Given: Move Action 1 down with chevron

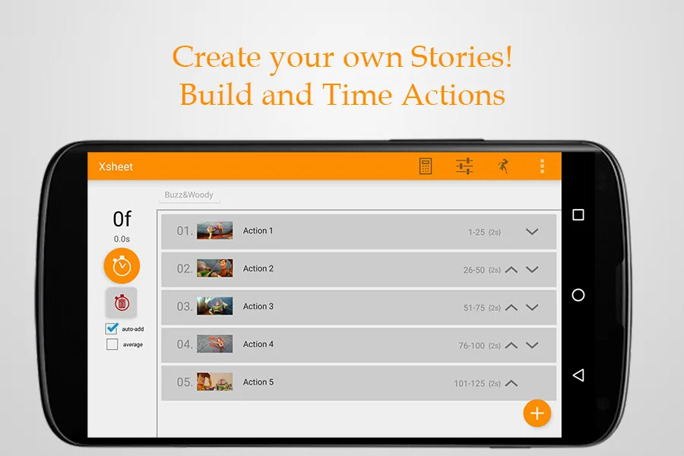Looking at the screenshot, I should pyautogui.click(x=532, y=232).
